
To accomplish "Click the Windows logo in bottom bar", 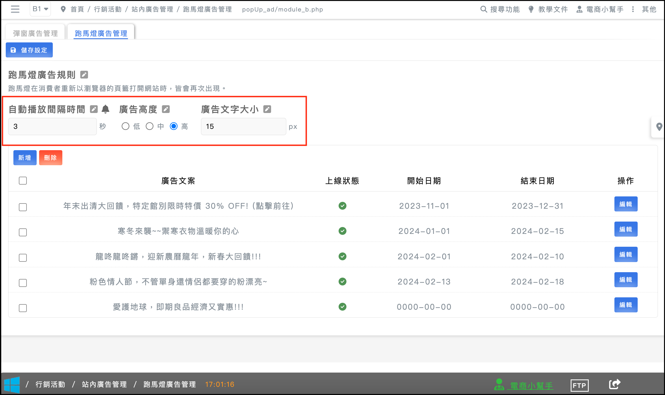I will [12, 385].
